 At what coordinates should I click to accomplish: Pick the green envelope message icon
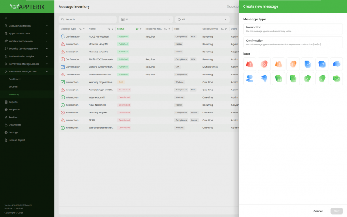pos(336,79)
